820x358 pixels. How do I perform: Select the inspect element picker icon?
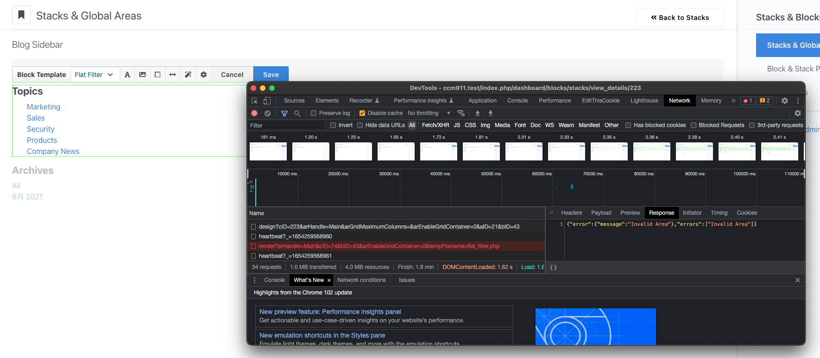(x=254, y=101)
